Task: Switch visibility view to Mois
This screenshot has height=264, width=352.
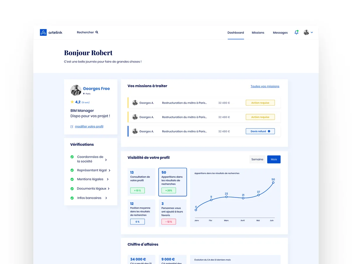Action: pyautogui.click(x=274, y=159)
